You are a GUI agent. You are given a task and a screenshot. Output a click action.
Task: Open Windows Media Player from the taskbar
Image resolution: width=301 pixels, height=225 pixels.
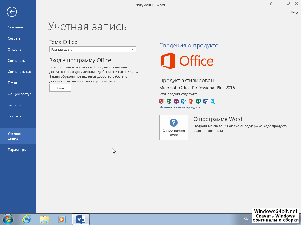coord(62,219)
